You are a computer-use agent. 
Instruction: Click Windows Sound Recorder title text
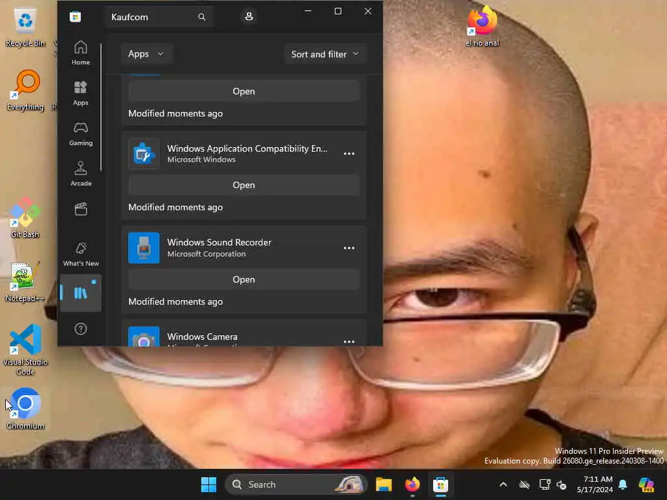coord(219,242)
